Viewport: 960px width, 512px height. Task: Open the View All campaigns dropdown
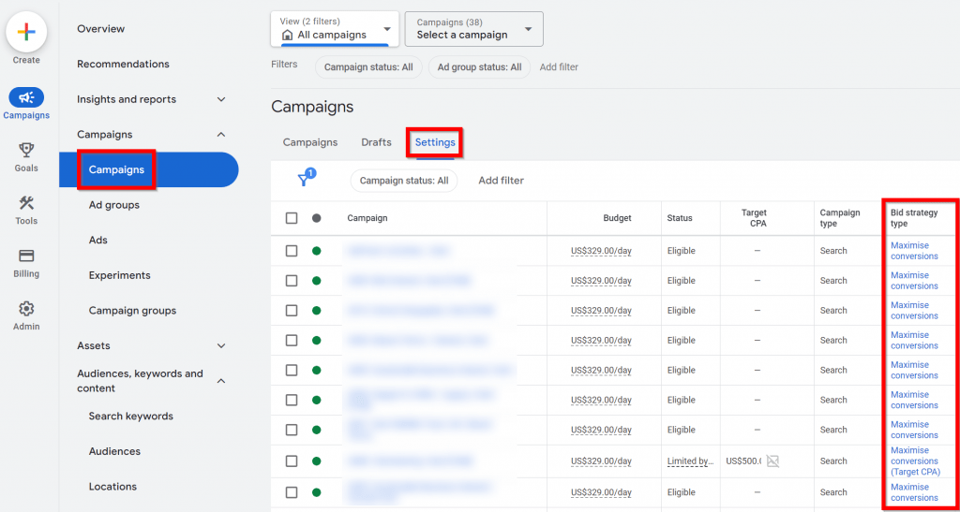[x=335, y=29]
